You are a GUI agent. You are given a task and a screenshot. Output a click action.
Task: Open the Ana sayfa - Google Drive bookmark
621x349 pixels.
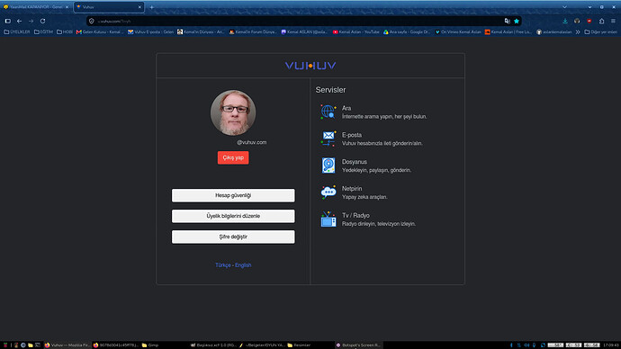407,32
